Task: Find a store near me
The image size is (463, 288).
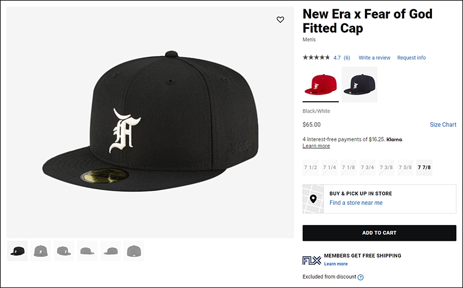Action: 356,203
